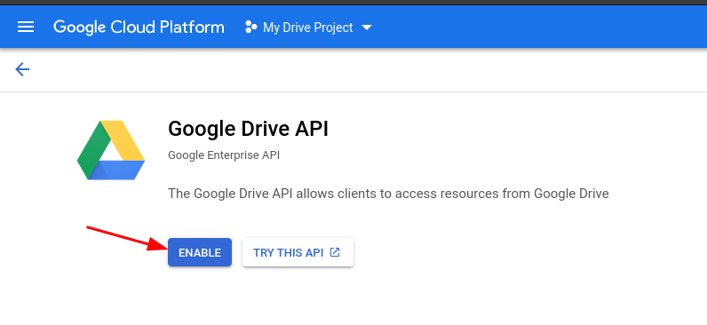Click the Google Enterprise API subtitle
This screenshot has height=325, width=707.
pos(224,155)
